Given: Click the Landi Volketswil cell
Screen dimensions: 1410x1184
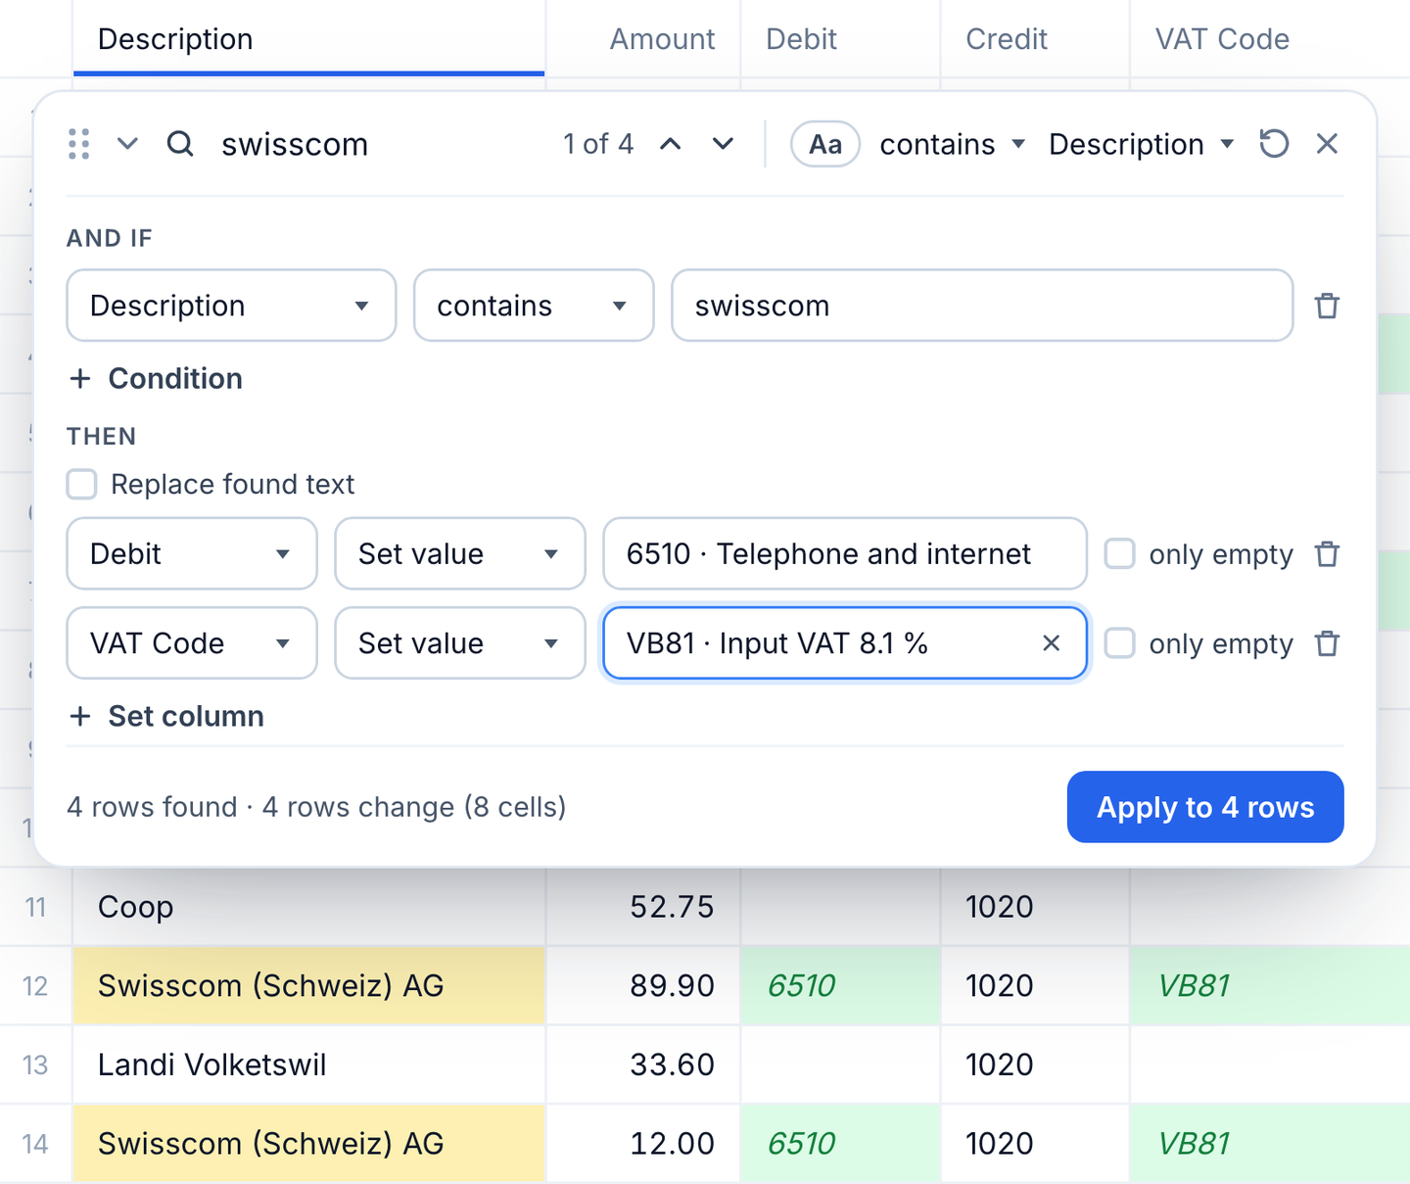Looking at the screenshot, I should click(x=308, y=1065).
